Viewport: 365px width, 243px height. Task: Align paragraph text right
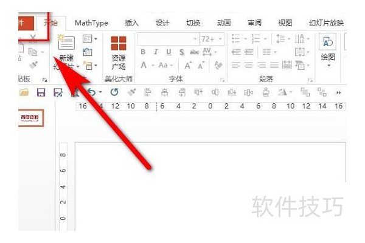(262, 65)
